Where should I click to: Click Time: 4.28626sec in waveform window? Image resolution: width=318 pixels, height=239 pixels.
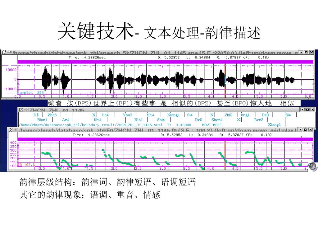[x=87, y=57]
